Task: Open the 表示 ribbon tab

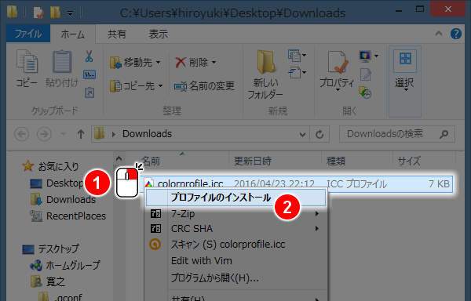Action: pos(159,34)
